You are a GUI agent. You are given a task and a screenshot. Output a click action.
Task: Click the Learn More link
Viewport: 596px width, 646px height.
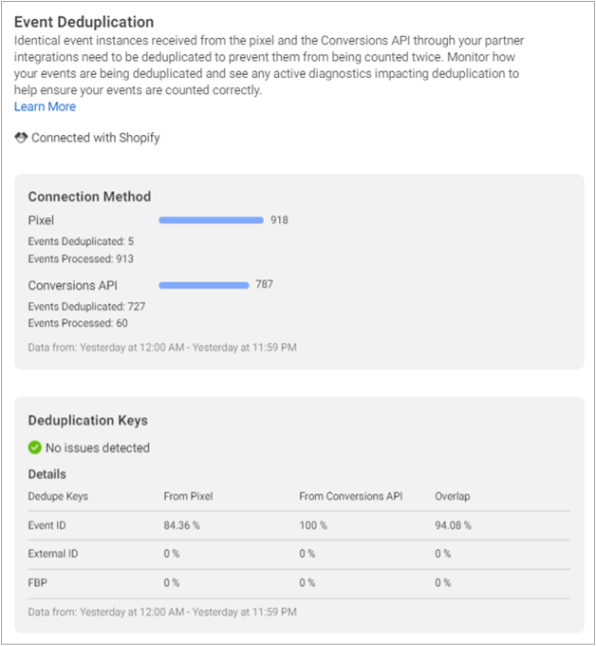point(45,107)
